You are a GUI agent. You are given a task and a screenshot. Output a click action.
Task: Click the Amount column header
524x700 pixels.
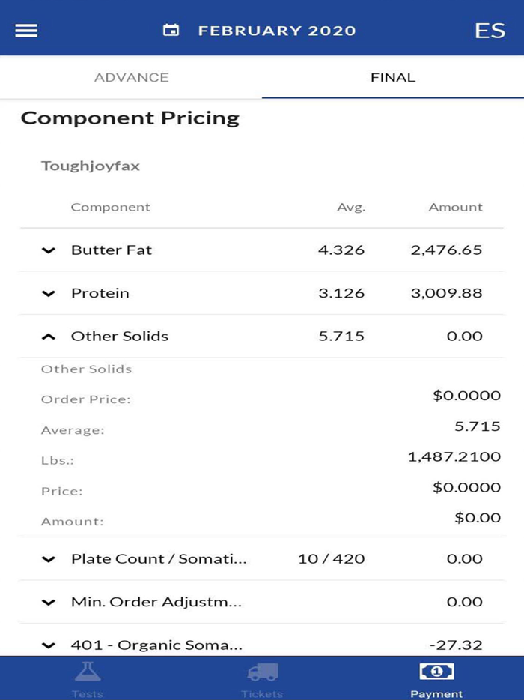pyautogui.click(x=455, y=207)
